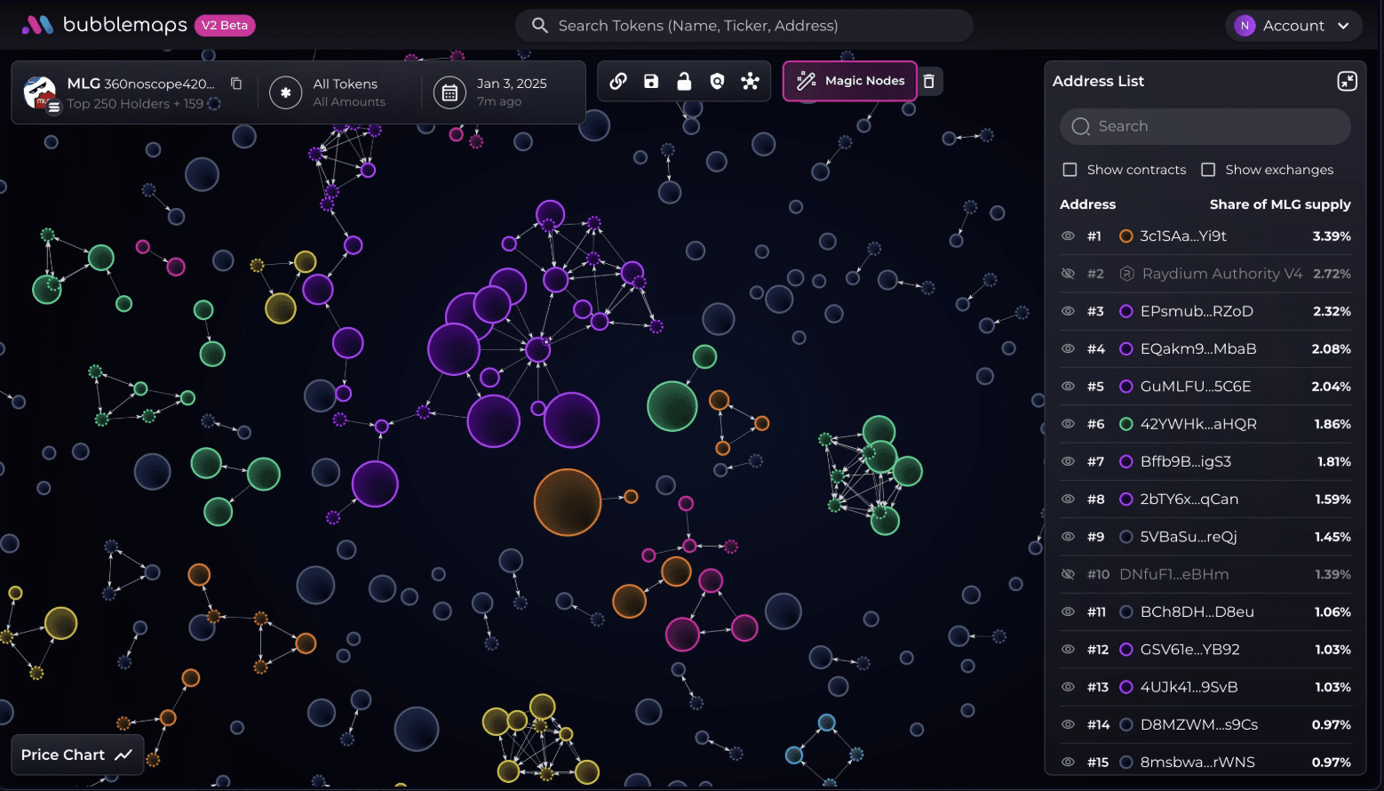Enable the Show contracts checkbox
Viewport: 1384px width, 791px height.
pos(1070,170)
